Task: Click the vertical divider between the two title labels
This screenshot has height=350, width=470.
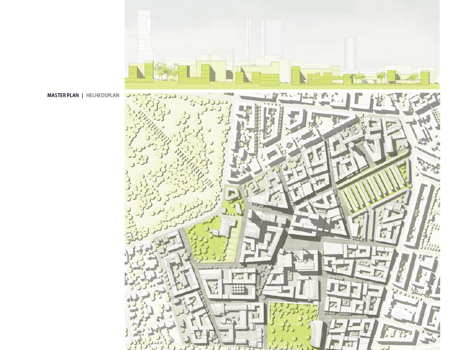Action: click(x=83, y=96)
